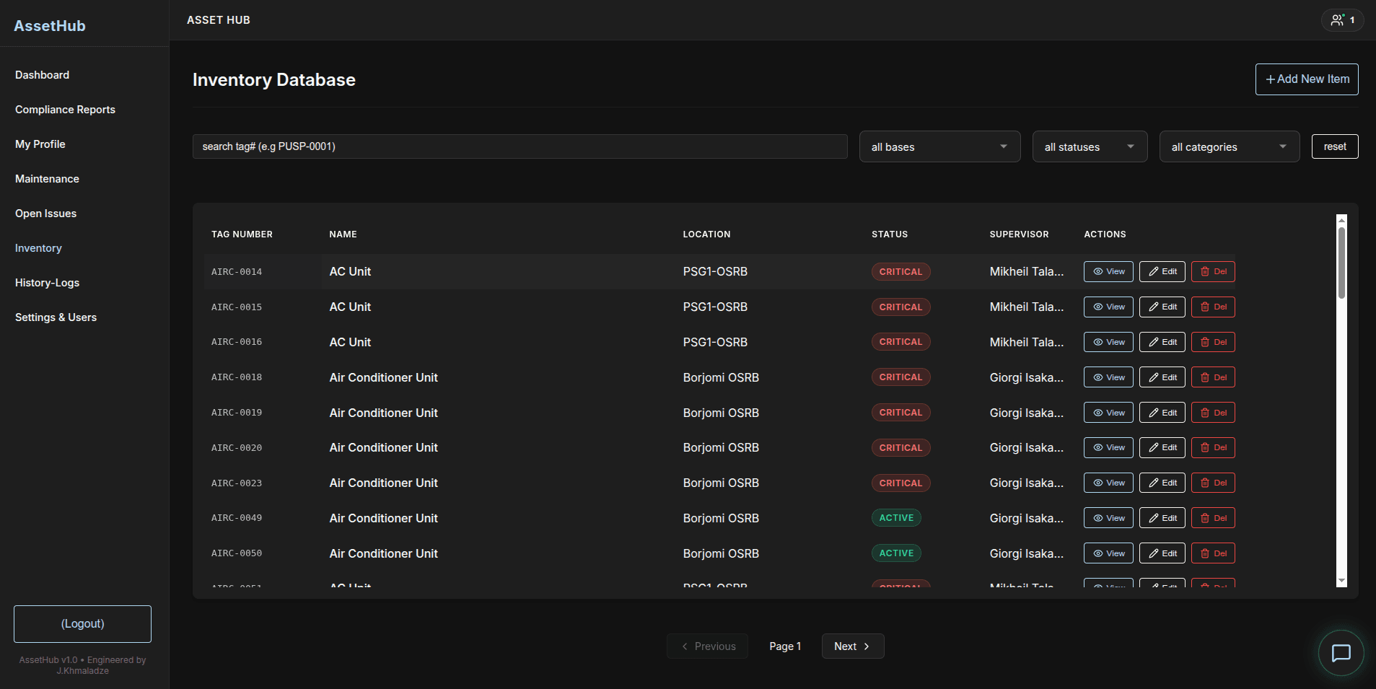The height and width of the screenshot is (689, 1376).
Task: Go to Dashboard in sidebar
Action: 43,75
